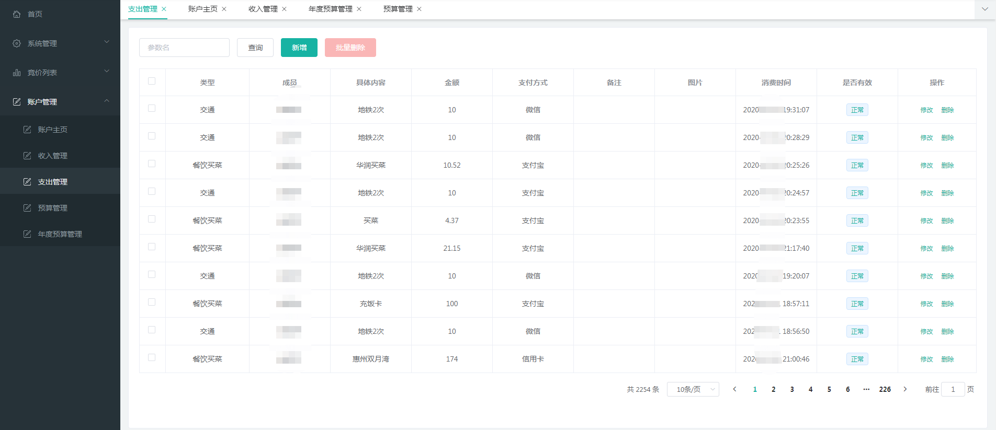Check the row with amount 10.52
Screen dimensions: 996x430
[x=152, y=164]
